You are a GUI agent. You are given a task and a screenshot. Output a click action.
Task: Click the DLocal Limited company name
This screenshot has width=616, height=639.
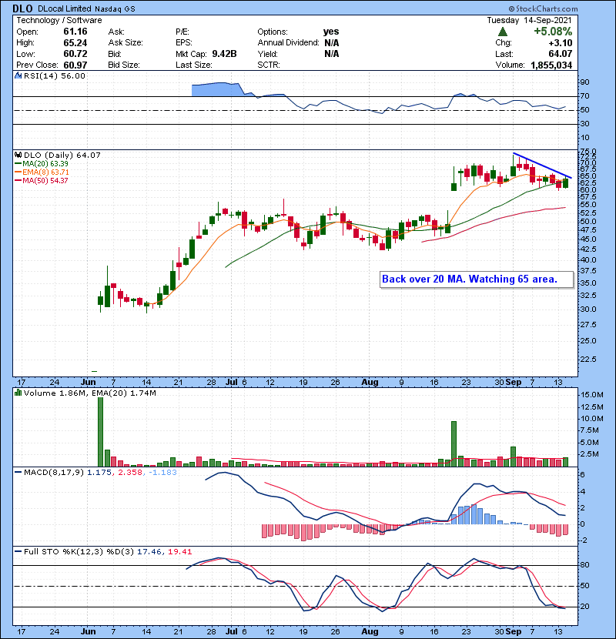(86, 8)
